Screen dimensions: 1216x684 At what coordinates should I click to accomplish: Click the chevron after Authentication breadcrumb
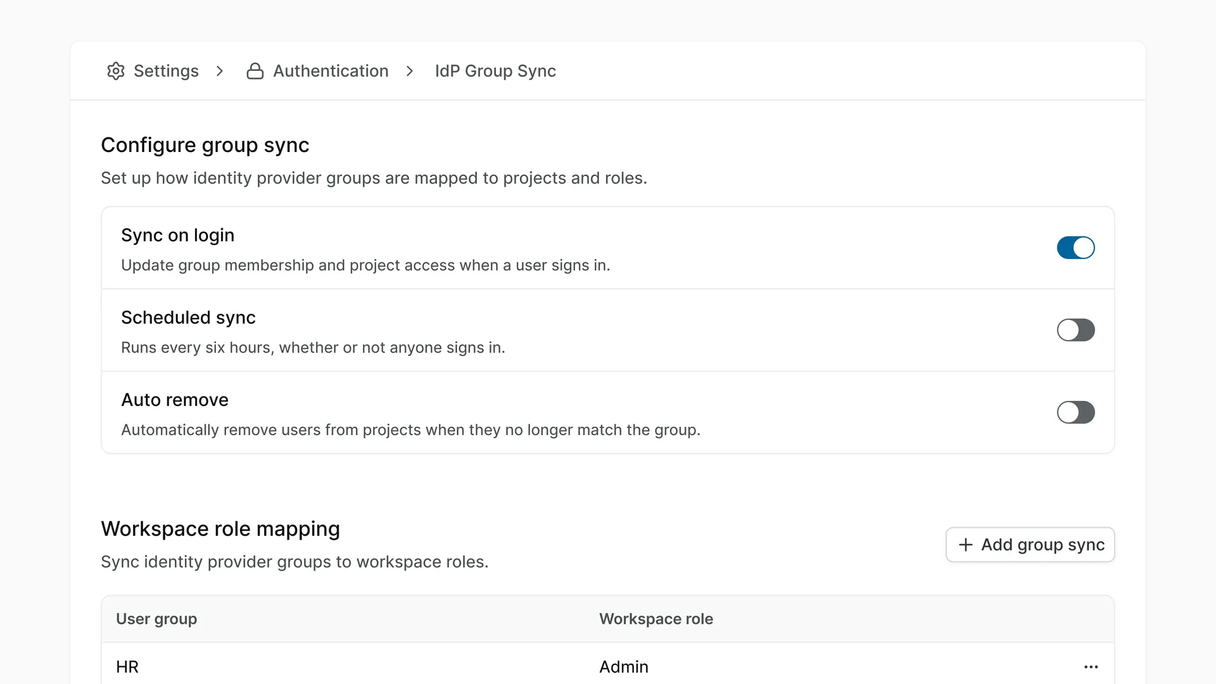click(410, 71)
